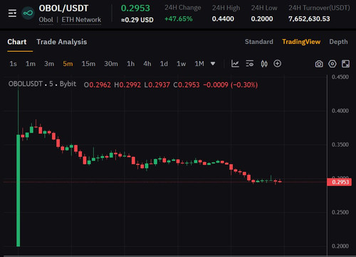Select the TradingView chart view
This screenshot has width=356, height=257.
301,42
